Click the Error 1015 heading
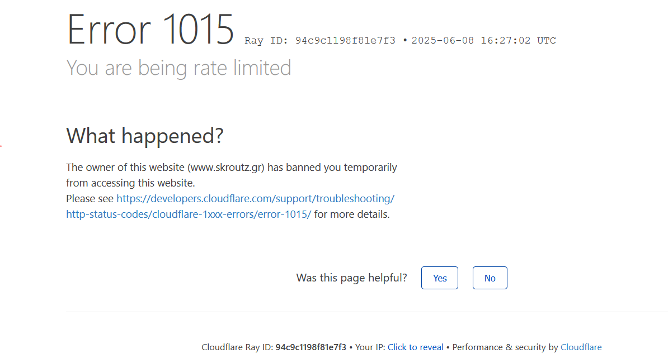Image resolution: width=668 pixels, height=363 pixels. point(150,29)
